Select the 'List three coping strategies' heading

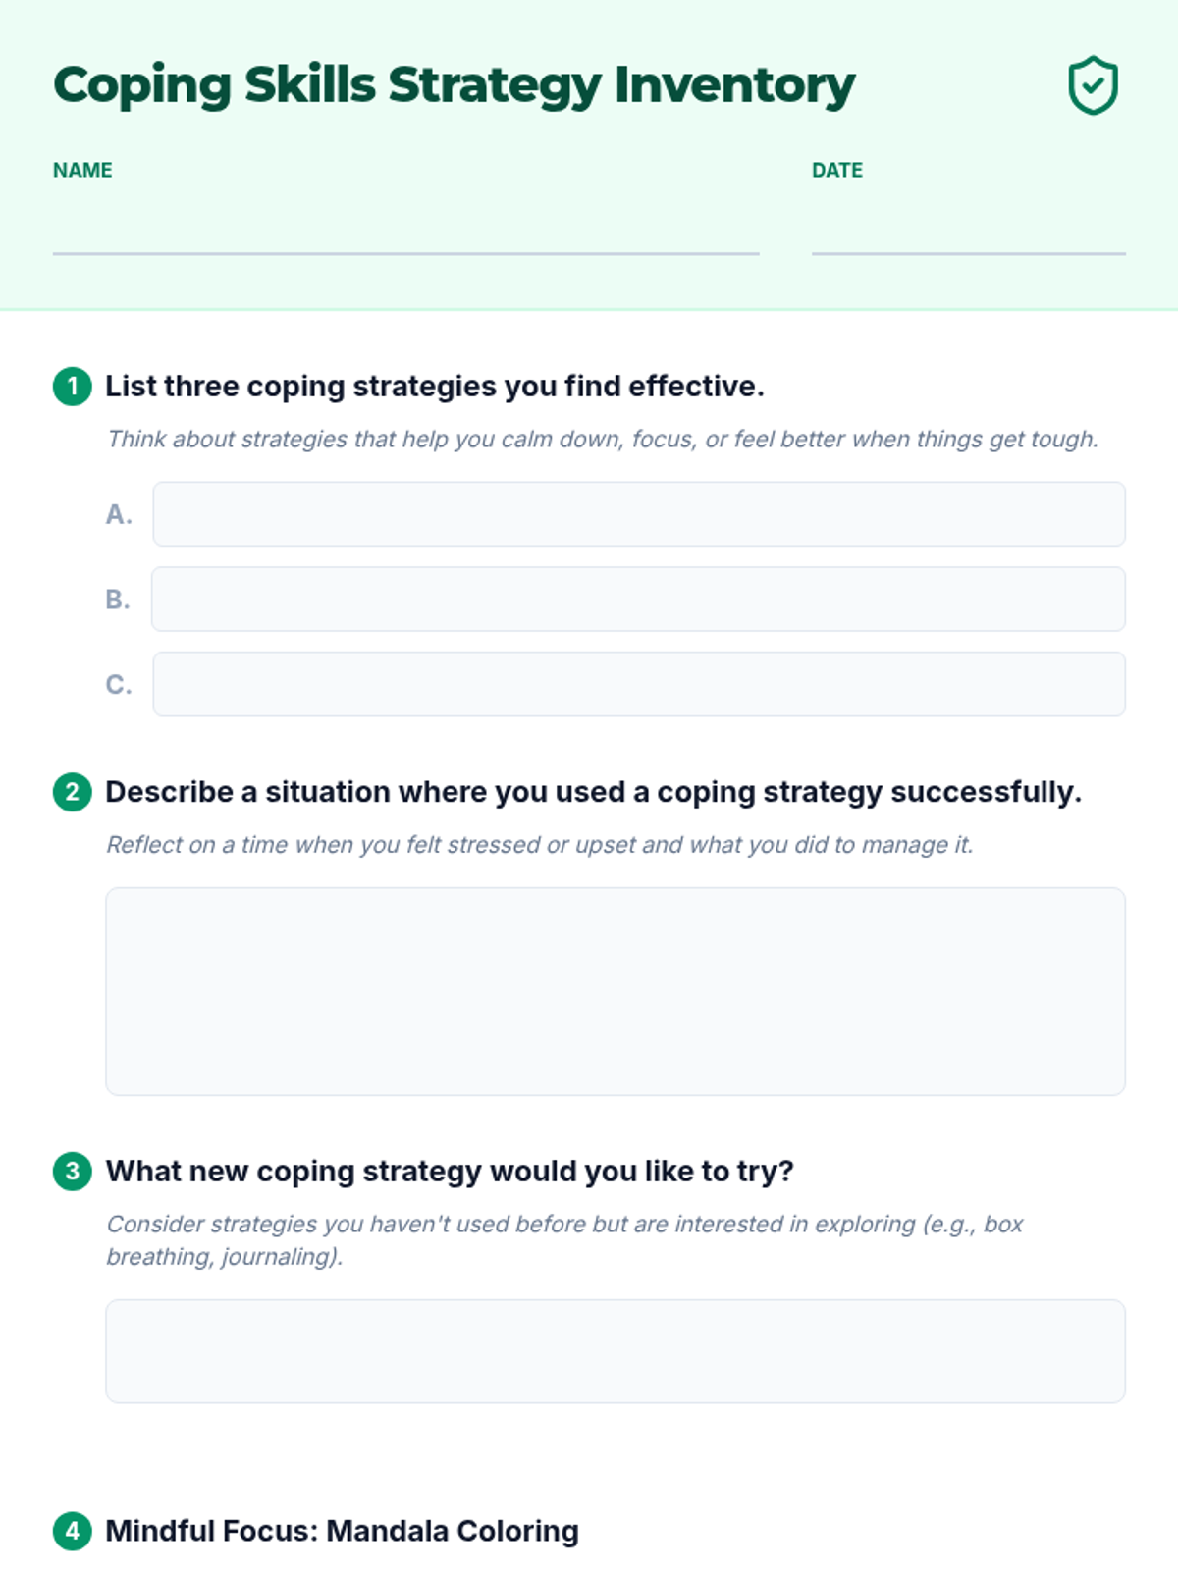[434, 387]
